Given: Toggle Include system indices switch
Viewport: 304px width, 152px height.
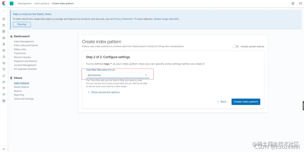Looking at the screenshot, I should 236,46.
